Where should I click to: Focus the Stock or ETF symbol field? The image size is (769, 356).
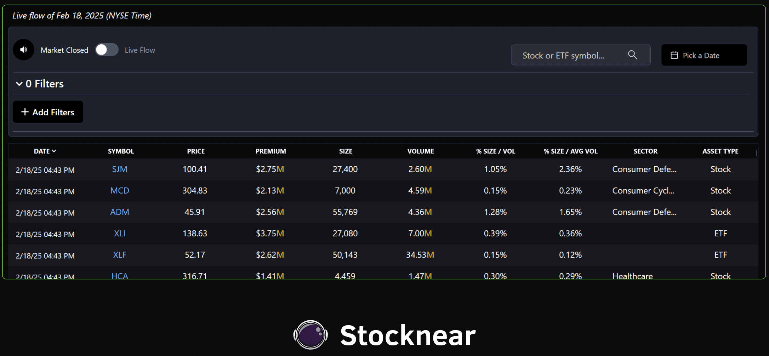point(581,55)
